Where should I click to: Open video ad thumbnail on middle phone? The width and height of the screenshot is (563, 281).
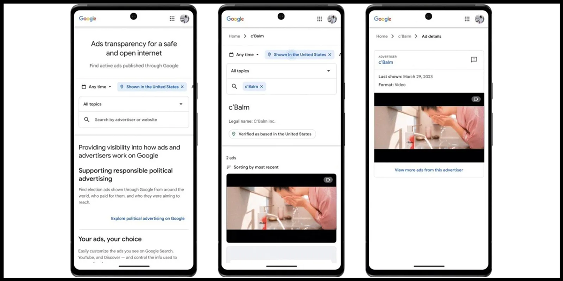pos(281,208)
